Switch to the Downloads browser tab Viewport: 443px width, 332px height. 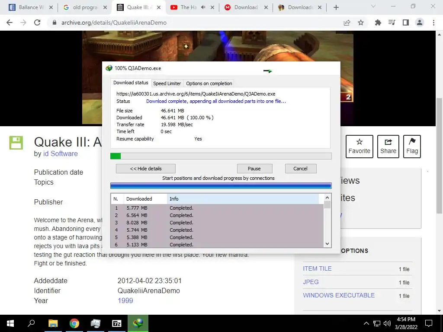pos(299,7)
